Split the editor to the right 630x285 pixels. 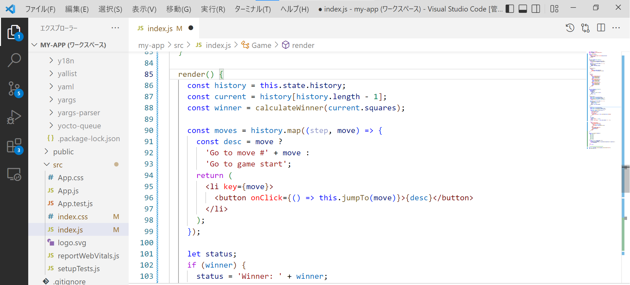click(x=601, y=28)
